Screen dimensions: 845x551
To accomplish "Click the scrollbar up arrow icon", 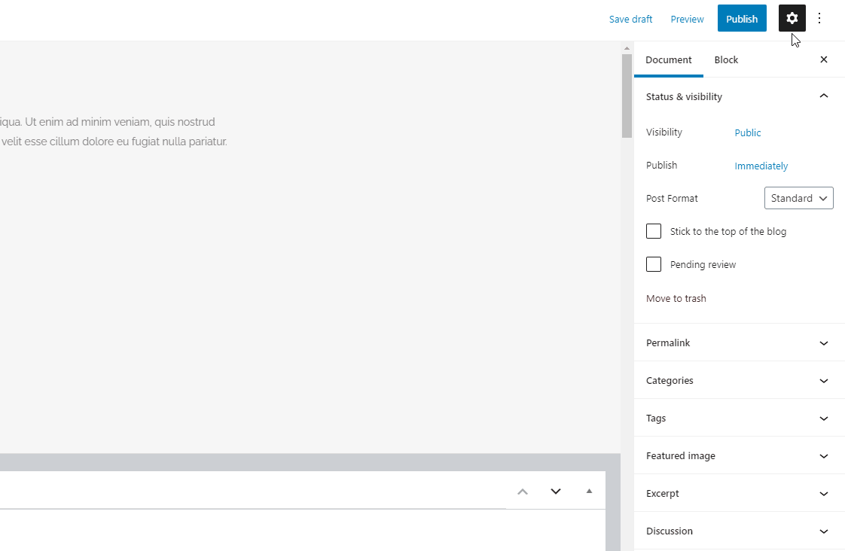I will pyautogui.click(x=626, y=47).
